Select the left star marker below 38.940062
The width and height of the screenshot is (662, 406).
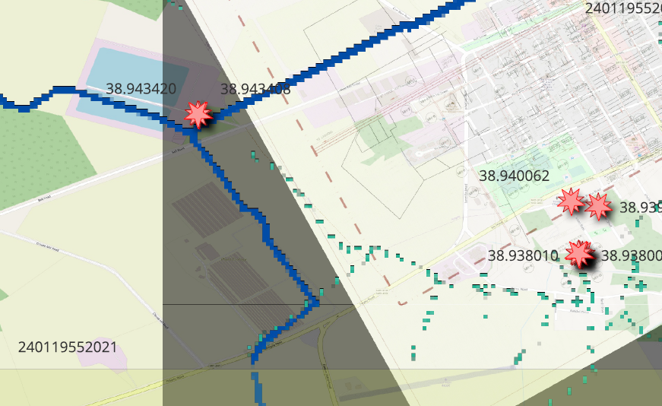[x=571, y=201]
